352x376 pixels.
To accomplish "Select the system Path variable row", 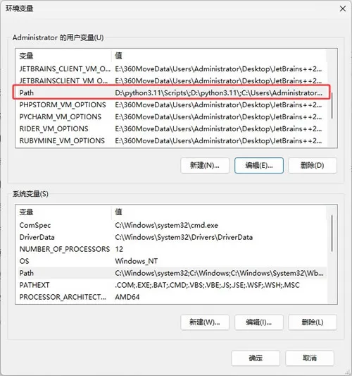I will coord(171,273).
